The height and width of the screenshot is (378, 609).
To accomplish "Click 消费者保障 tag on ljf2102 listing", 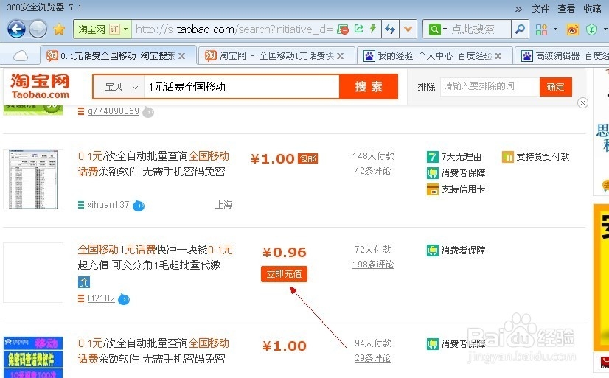I will (456, 251).
